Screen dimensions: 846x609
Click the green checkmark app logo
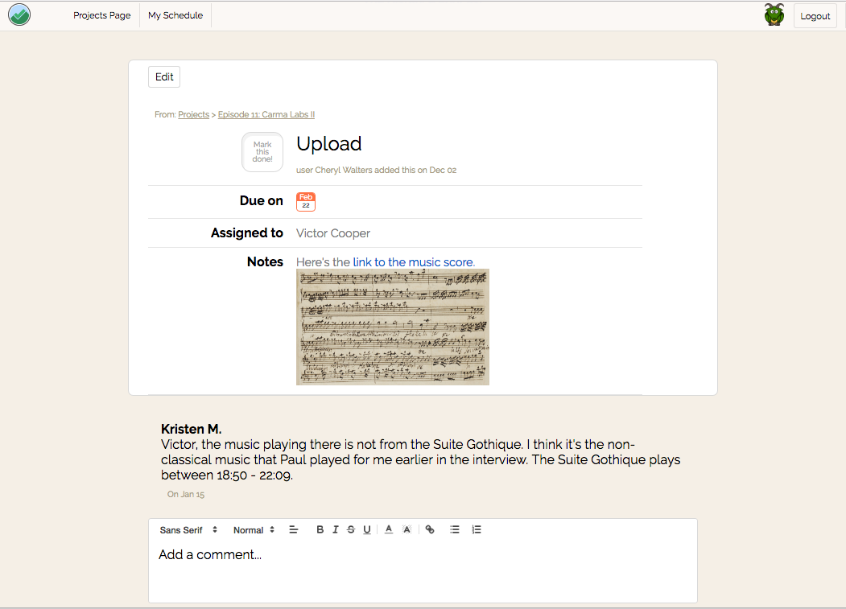tap(19, 15)
